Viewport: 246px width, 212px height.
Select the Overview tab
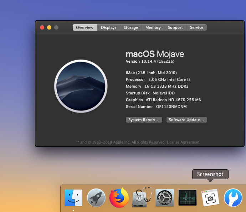click(x=85, y=27)
